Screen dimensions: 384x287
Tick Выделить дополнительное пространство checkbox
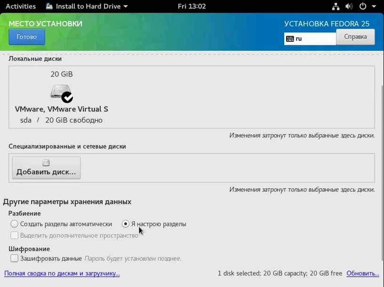[14, 235]
